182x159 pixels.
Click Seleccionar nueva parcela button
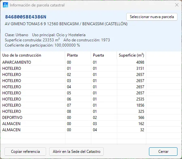click(152, 17)
